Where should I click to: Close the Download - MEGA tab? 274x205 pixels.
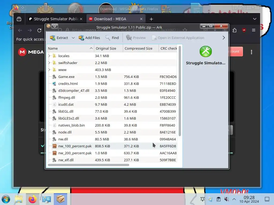click(141, 19)
